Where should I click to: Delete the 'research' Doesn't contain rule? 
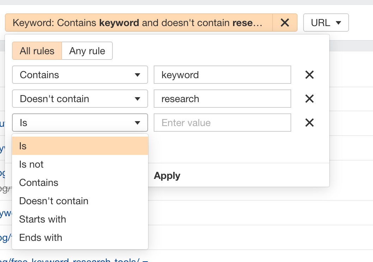(x=309, y=99)
